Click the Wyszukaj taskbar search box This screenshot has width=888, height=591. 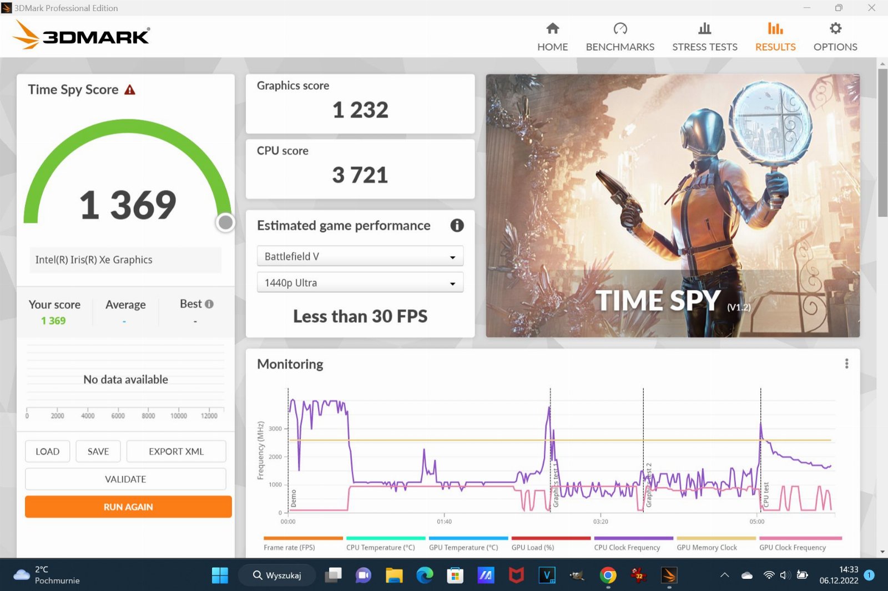[x=277, y=575]
